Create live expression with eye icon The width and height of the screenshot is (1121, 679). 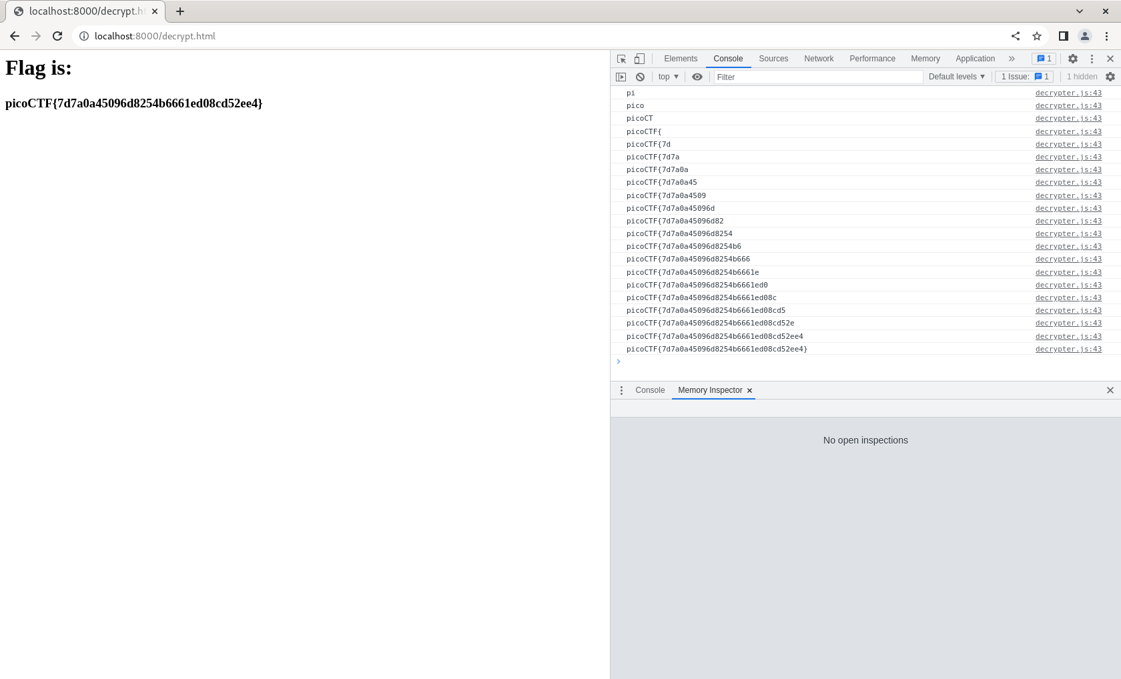pos(697,77)
